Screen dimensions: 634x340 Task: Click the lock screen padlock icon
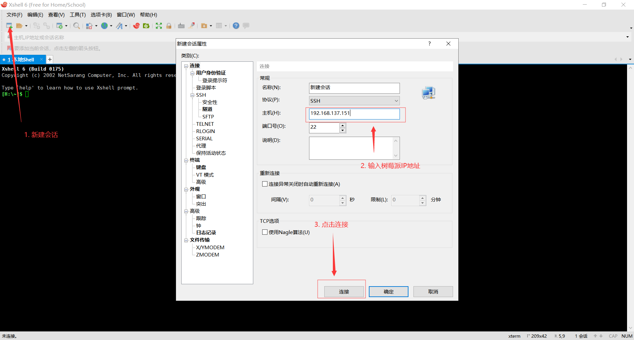pos(169,26)
